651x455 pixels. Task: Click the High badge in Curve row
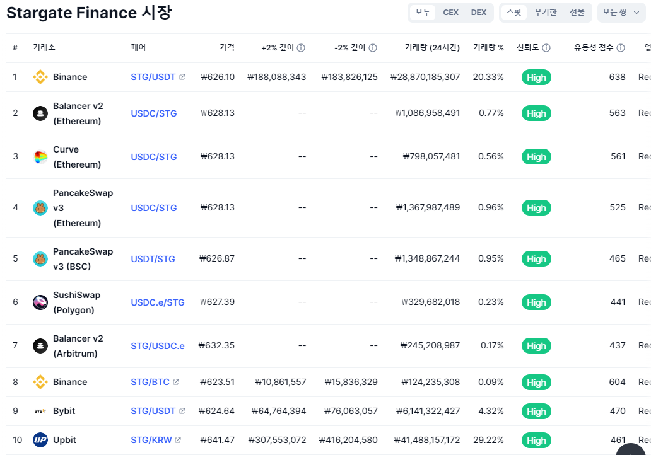(x=536, y=157)
